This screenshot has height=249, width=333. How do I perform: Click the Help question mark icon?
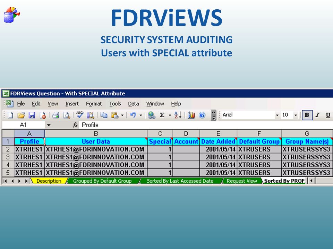[x=202, y=115]
